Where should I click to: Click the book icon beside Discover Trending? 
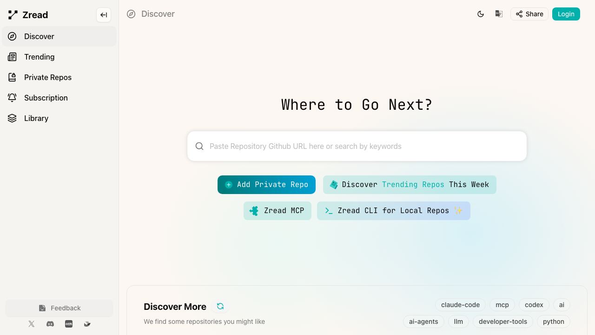(x=334, y=185)
